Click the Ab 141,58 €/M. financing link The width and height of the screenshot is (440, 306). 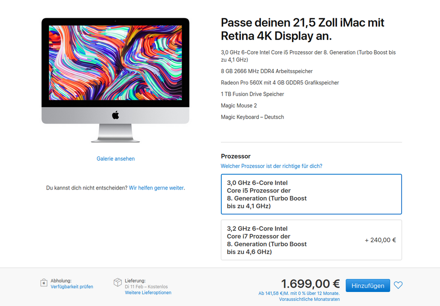pos(299,293)
